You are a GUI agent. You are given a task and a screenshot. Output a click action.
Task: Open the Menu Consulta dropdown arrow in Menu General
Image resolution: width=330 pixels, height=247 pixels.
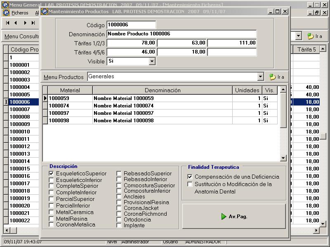click(298, 36)
